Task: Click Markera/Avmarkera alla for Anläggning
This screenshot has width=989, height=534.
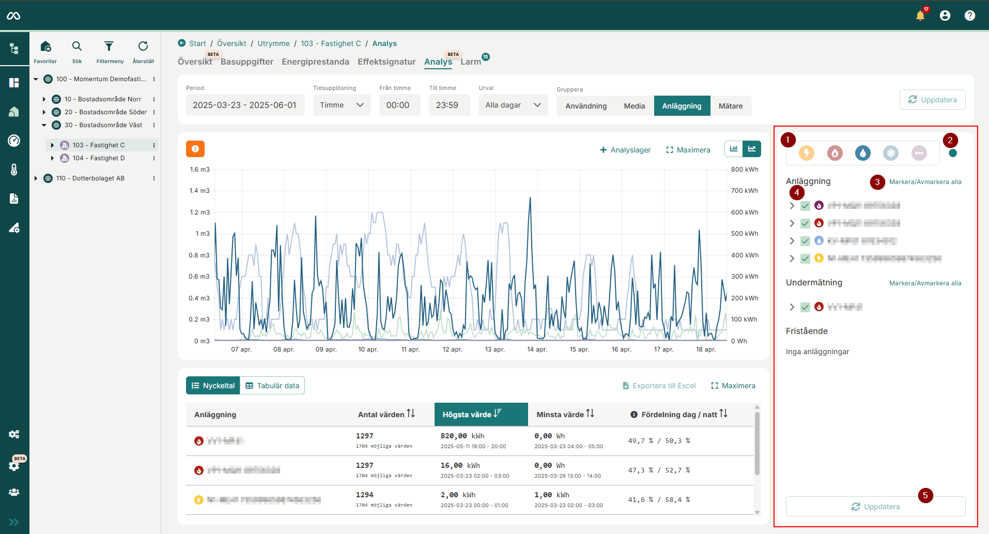Action: 925,182
